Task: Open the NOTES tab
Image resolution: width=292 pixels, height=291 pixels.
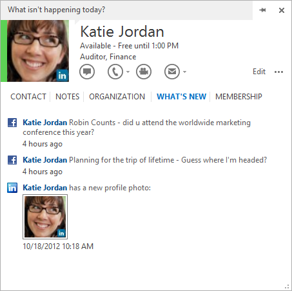Action: click(68, 97)
